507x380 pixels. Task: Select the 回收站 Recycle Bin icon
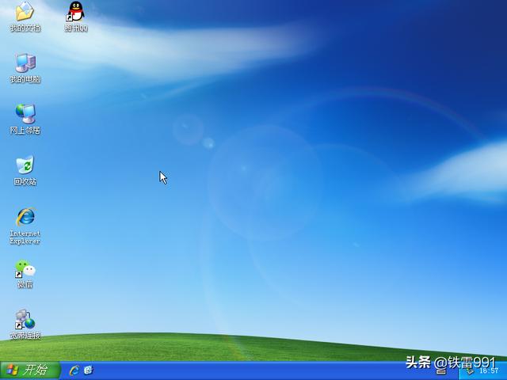tap(25, 170)
